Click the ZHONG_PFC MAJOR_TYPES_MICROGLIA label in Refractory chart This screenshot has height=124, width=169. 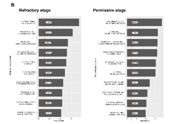click(26, 43)
